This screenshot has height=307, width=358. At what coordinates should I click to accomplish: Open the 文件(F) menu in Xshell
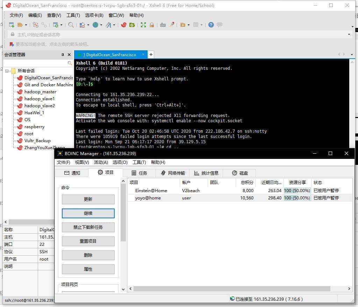click(16, 15)
